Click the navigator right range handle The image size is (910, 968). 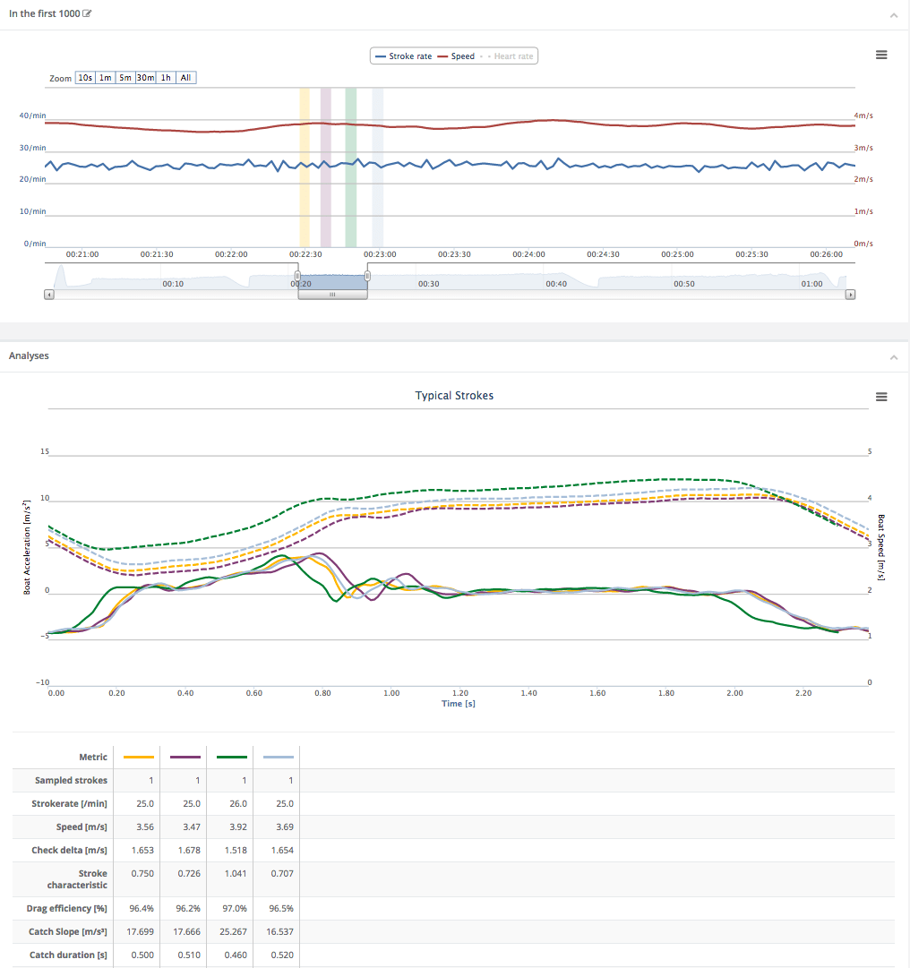pyautogui.click(x=367, y=277)
